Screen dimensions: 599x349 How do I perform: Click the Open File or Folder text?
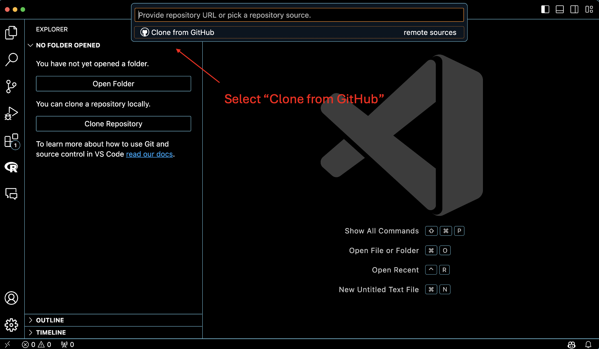384,251
